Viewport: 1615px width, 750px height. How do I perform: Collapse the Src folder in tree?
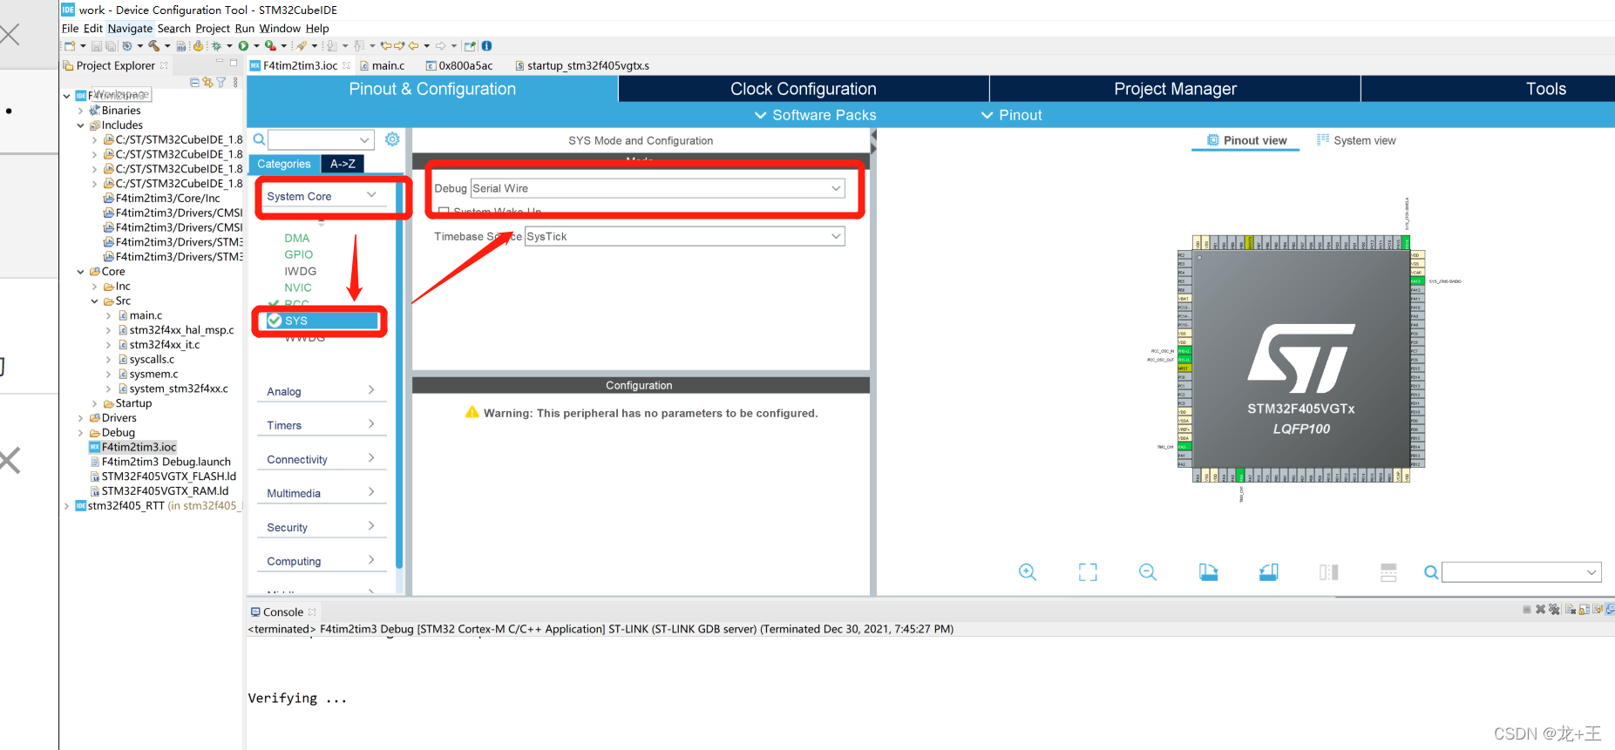[x=95, y=301]
